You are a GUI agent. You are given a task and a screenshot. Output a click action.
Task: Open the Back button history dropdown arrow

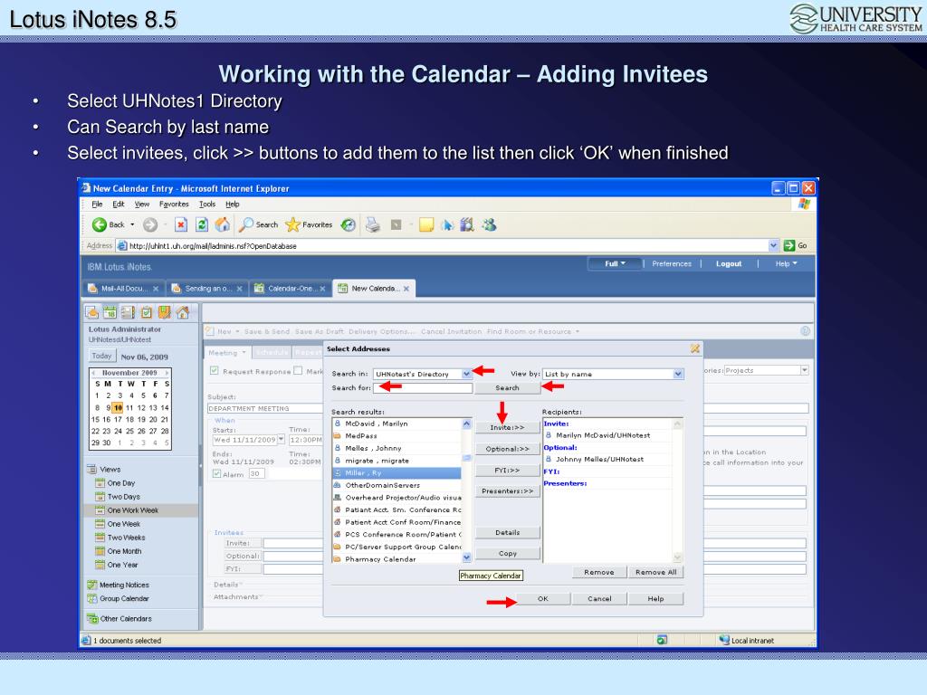pyautogui.click(x=132, y=224)
